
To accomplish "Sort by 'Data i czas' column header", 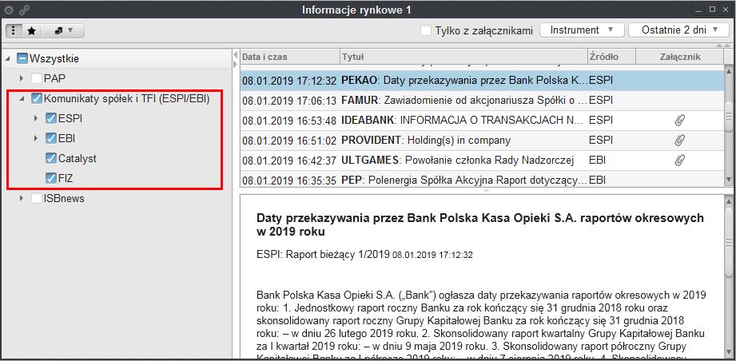I will pos(289,57).
